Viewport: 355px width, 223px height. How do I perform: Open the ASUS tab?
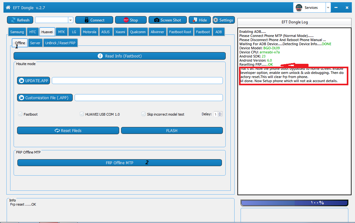[106, 32]
